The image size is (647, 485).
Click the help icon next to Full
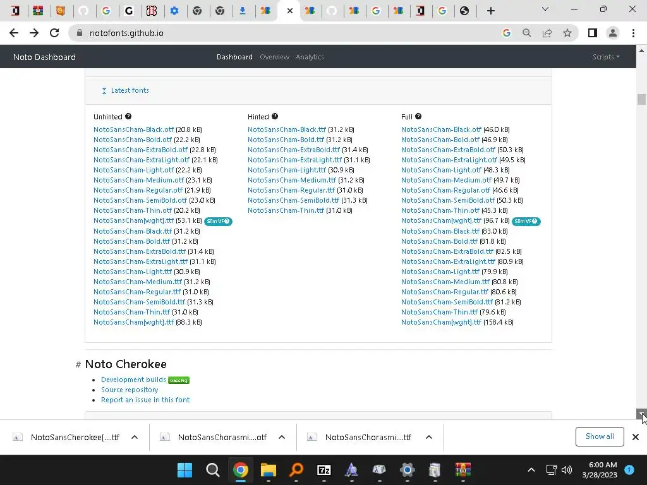[418, 116]
